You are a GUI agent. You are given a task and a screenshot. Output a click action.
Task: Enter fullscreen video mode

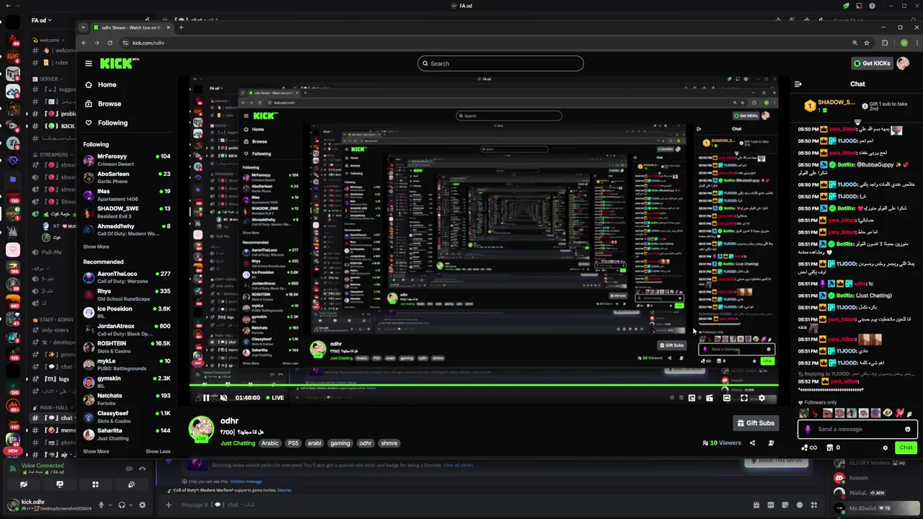(x=744, y=398)
